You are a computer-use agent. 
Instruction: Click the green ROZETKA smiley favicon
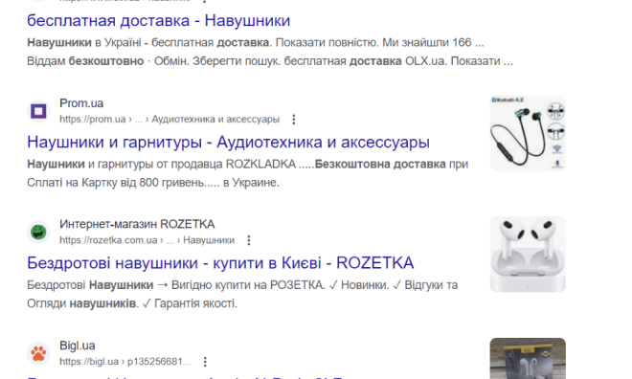pyautogui.click(x=38, y=233)
